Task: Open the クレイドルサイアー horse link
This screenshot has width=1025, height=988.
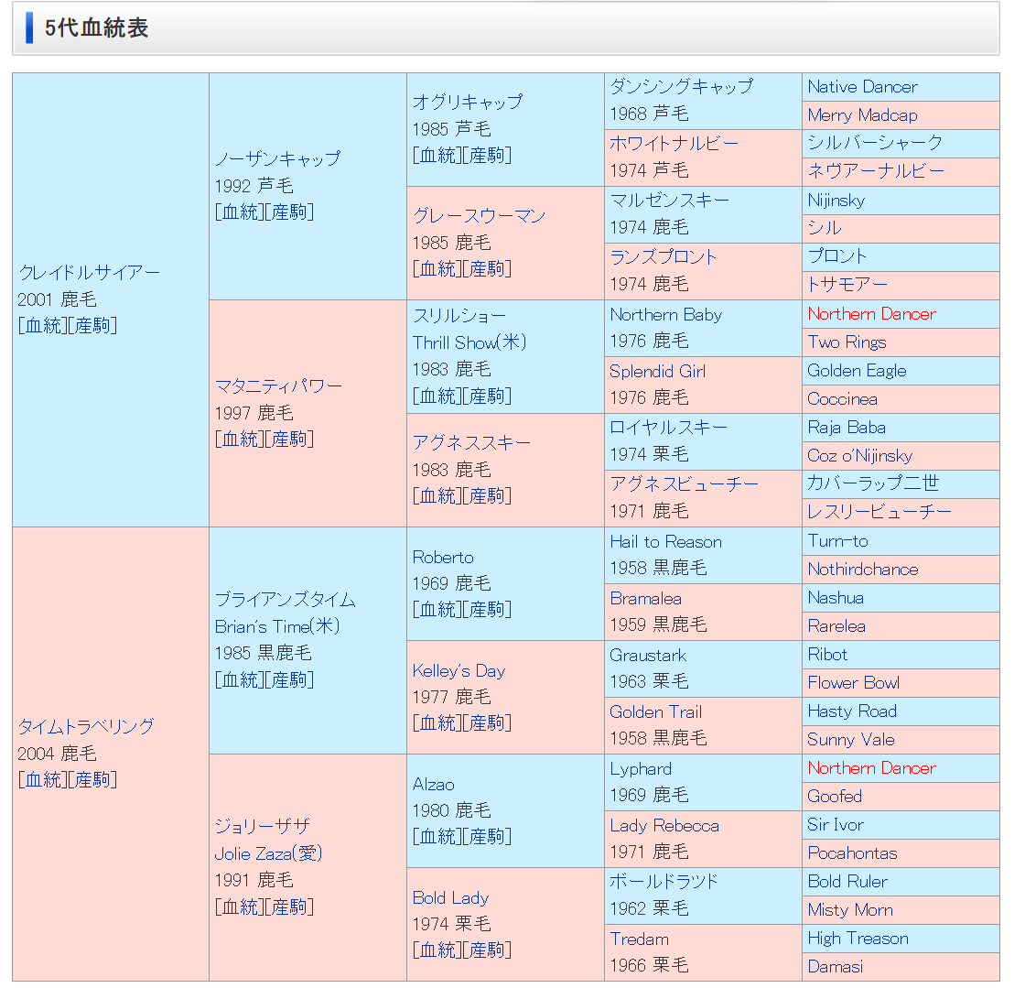Action: (89, 273)
